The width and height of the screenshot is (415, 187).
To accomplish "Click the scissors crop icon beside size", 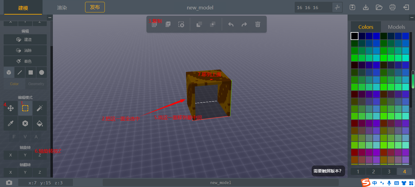I will pos(337,7).
